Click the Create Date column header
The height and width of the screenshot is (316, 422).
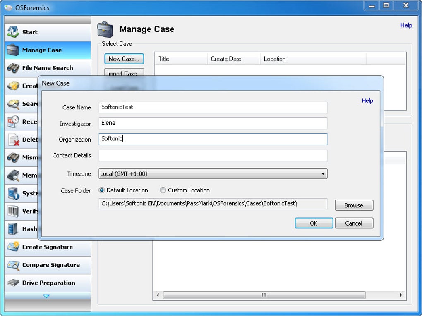tap(234, 59)
